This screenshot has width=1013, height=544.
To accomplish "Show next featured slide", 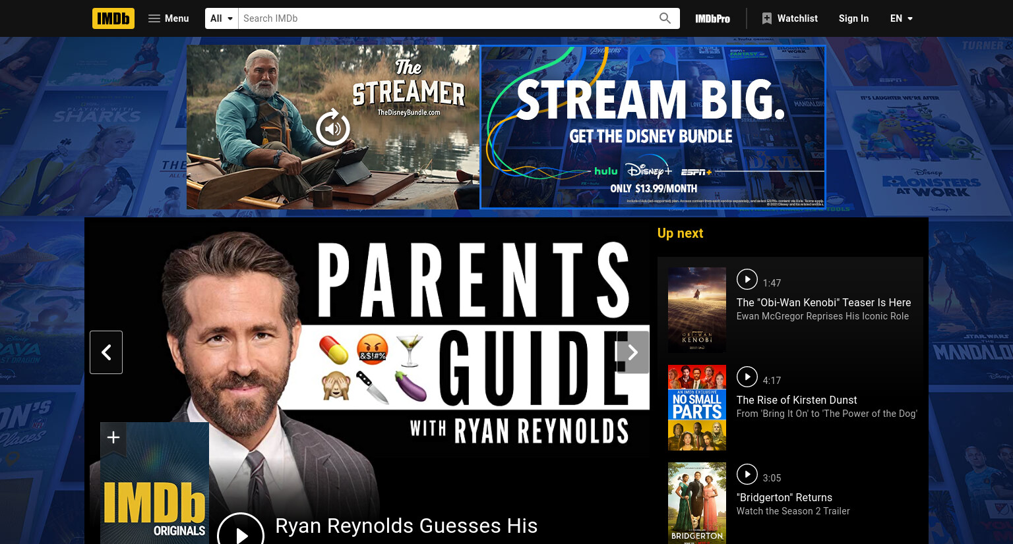I will pos(632,352).
